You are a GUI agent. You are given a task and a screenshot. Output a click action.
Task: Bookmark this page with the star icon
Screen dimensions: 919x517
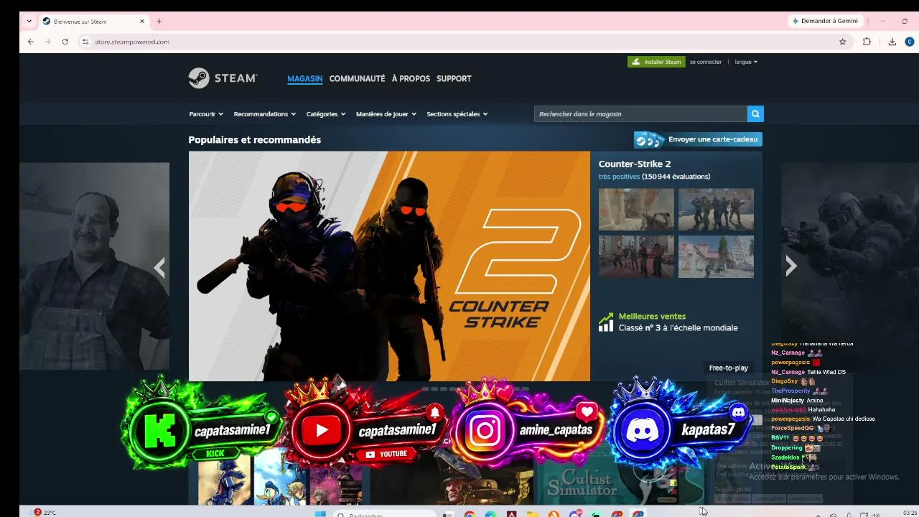point(843,42)
